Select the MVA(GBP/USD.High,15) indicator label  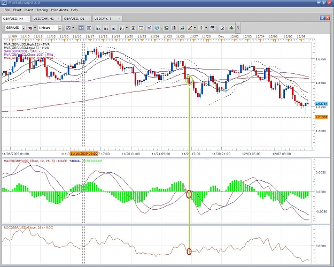coord(27,44)
